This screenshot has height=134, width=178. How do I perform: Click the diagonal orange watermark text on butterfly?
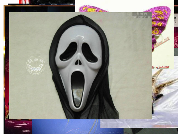[x=161, y=42]
